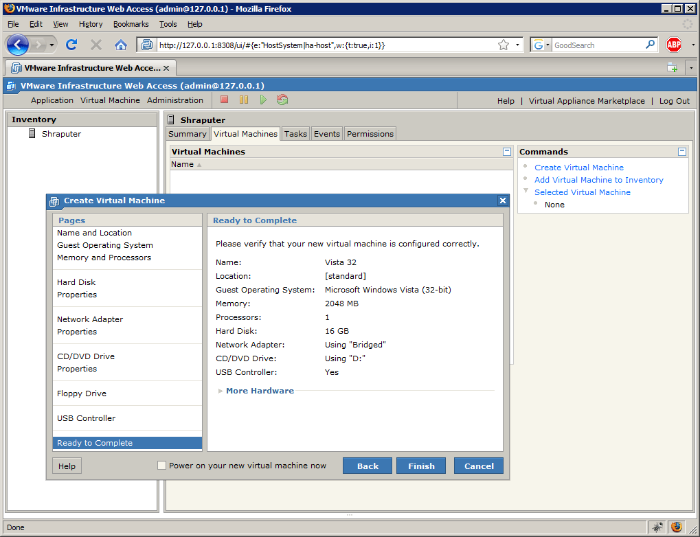Click the site identity icon in address bar
This screenshot has width=700, height=537.
(146, 45)
